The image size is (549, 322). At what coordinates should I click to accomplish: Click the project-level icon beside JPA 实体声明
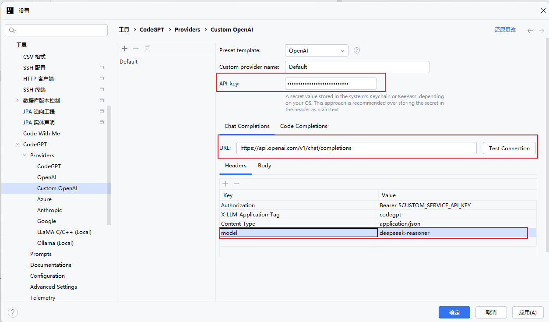tap(102, 122)
